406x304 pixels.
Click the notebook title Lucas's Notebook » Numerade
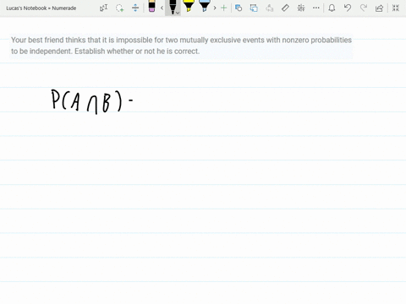(x=41, y=8)
